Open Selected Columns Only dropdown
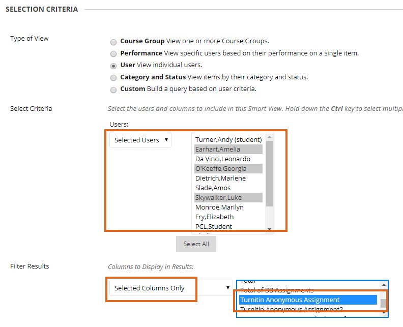Image resolution: width=403 pixels, height=327 pixels. 170,288
